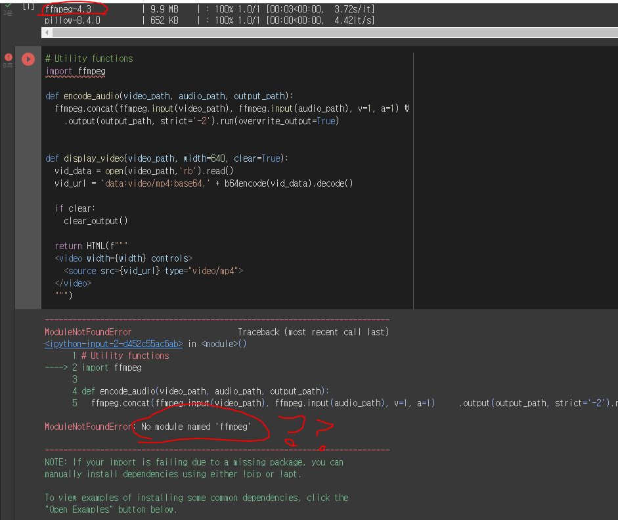
Task: Click the 'No module named ffmpeg' error message
Action: click(x=196, y=427)
